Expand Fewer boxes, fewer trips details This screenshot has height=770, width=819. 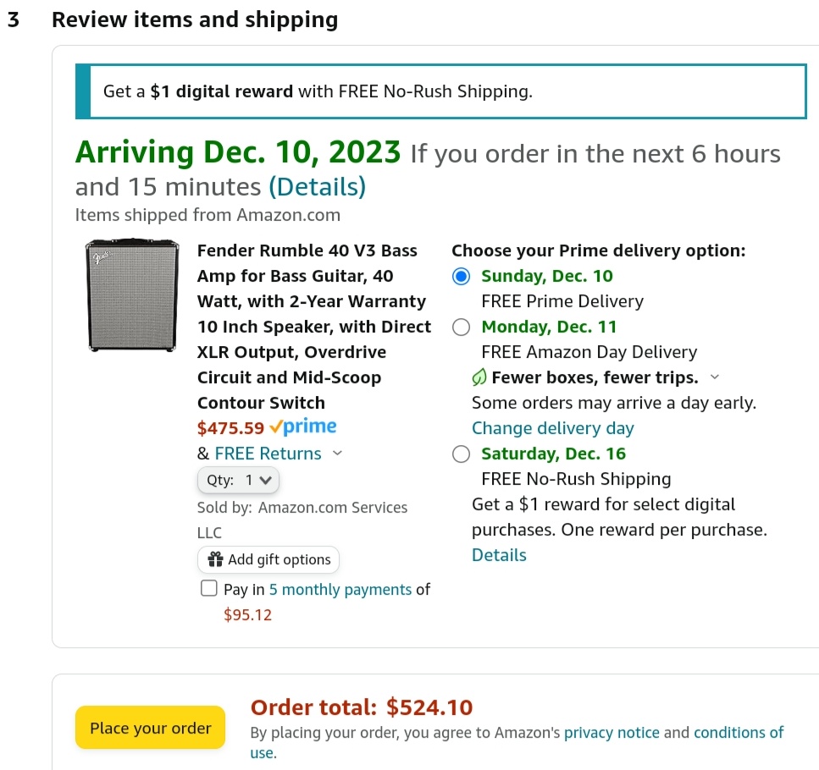click(x=715, y=377)
